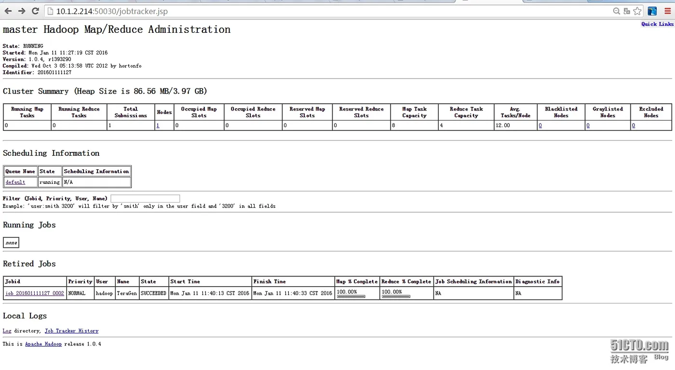Click the Map % Complete progress bar
The image size is (675, 370).
(x=351, y=297)
